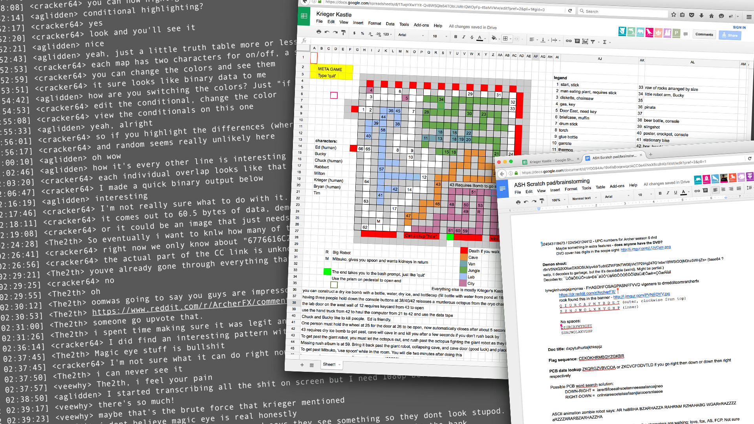Open the Arial font dropdown in the spreadsheet
Image resolution: width=754 pixels, height=424 pixels.
point(411,35)
